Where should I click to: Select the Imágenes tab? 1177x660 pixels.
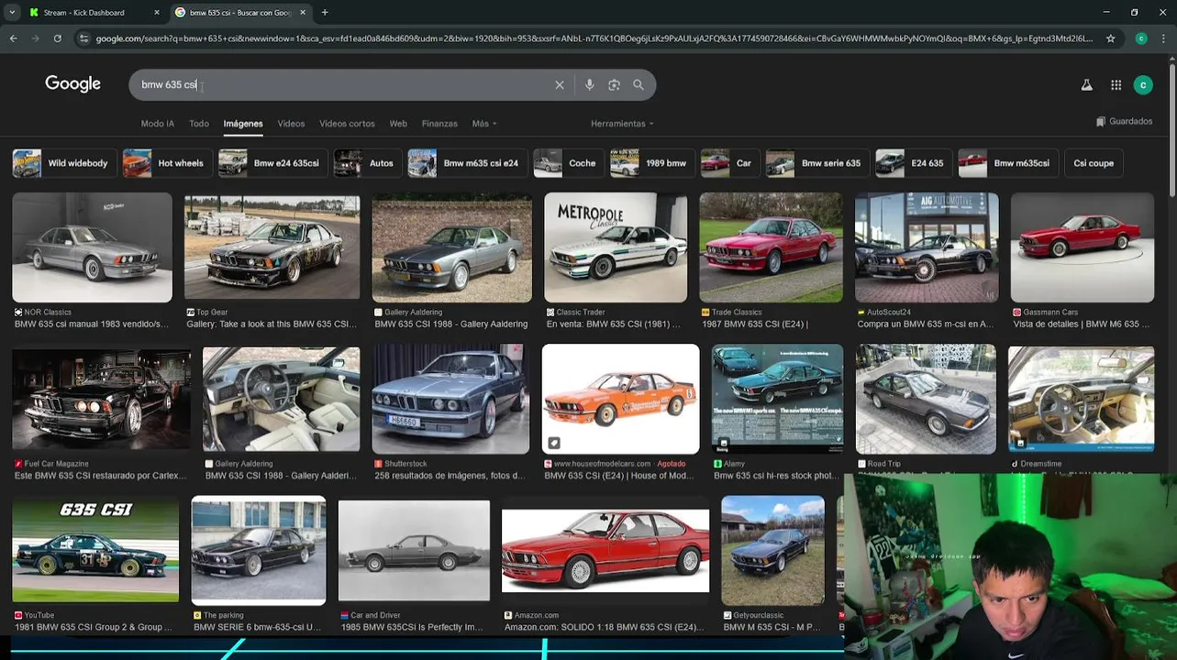tap(243, 124)
